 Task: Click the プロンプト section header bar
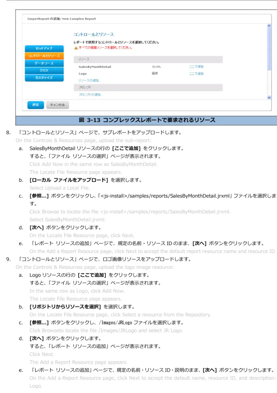pyautogui.click(x=148, y=88)
